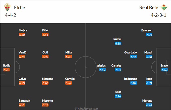Click the Elche club crest icon

point(7,7)
